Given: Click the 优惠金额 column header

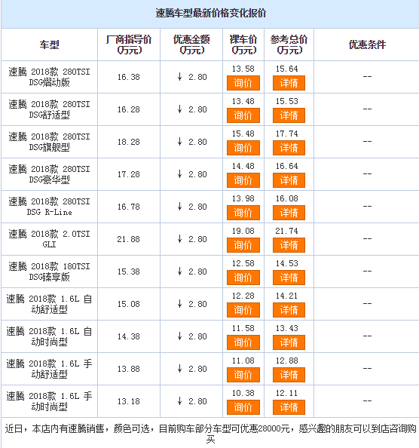Looking at the screenshot, I should pos(191,44).
